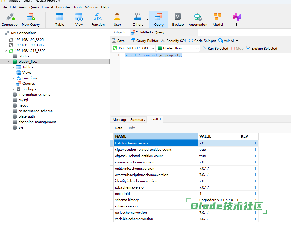Image resolution: width=291 pixels, height=231 pixels.
Task: Select the schema.history row cell
Action: click(x=156, y=200)
